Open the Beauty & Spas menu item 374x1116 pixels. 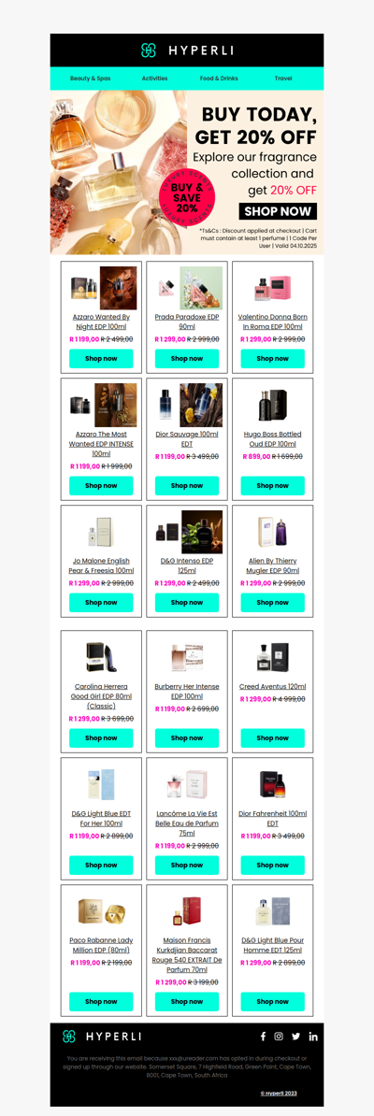91,79
